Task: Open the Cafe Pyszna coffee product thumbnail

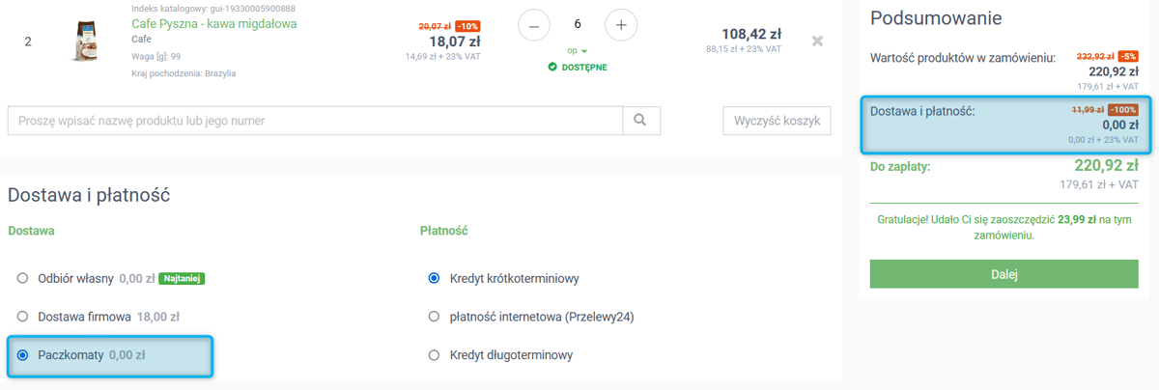Action: tap(91, 42)
